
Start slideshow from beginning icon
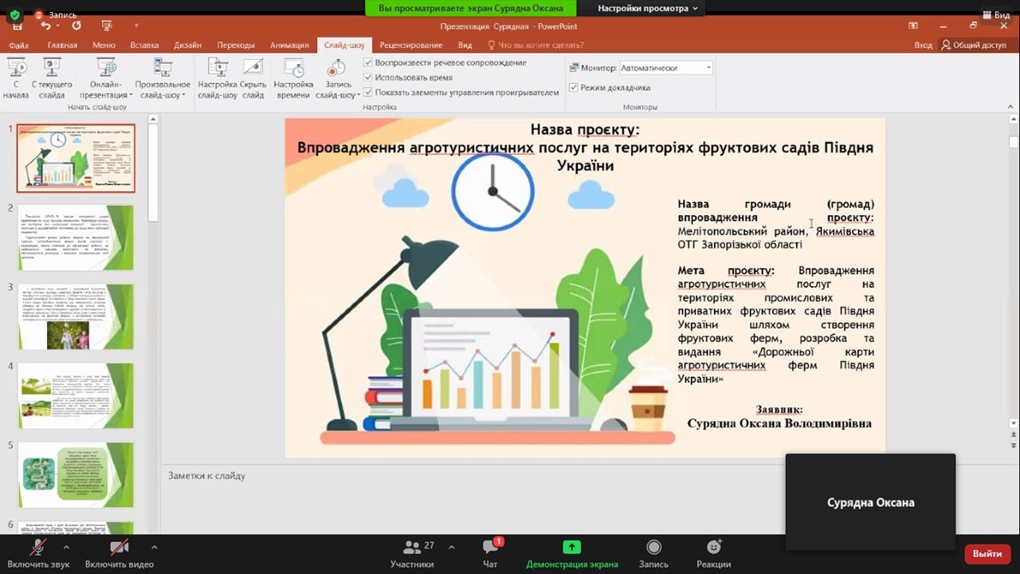[15, 69]
